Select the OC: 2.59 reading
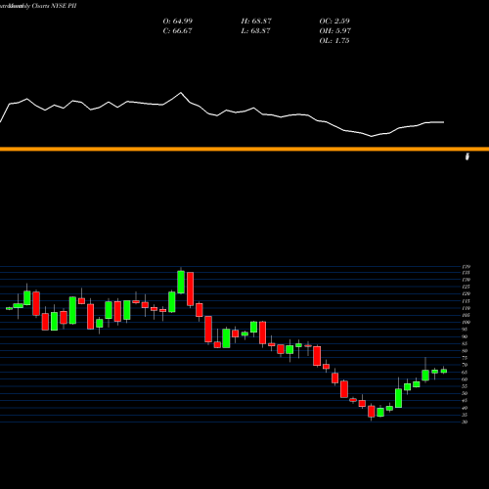The width and height of the screenshot is (489, 489). coord(334,21)
